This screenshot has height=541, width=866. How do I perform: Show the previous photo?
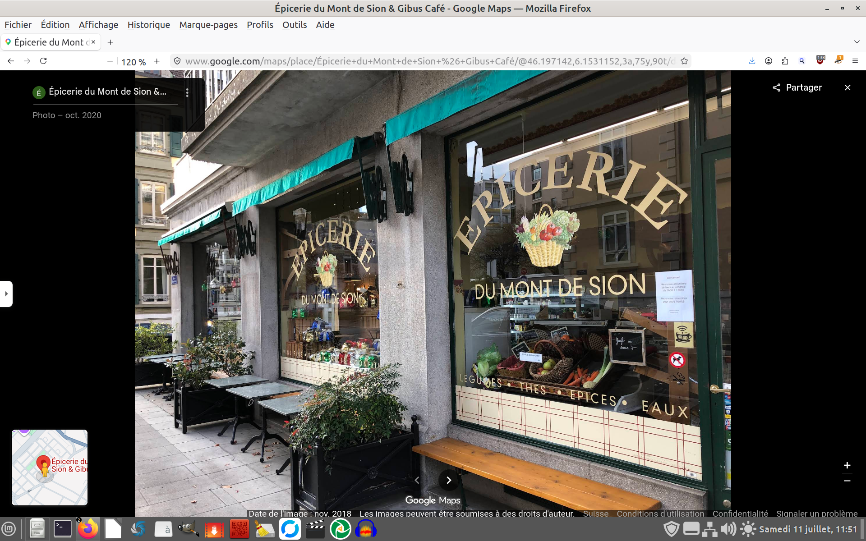(417, 480)
